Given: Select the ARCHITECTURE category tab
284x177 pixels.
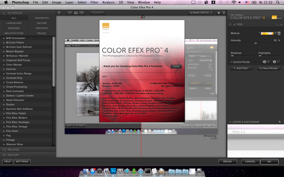Looking at the screenshot, I should pos(14,33).
